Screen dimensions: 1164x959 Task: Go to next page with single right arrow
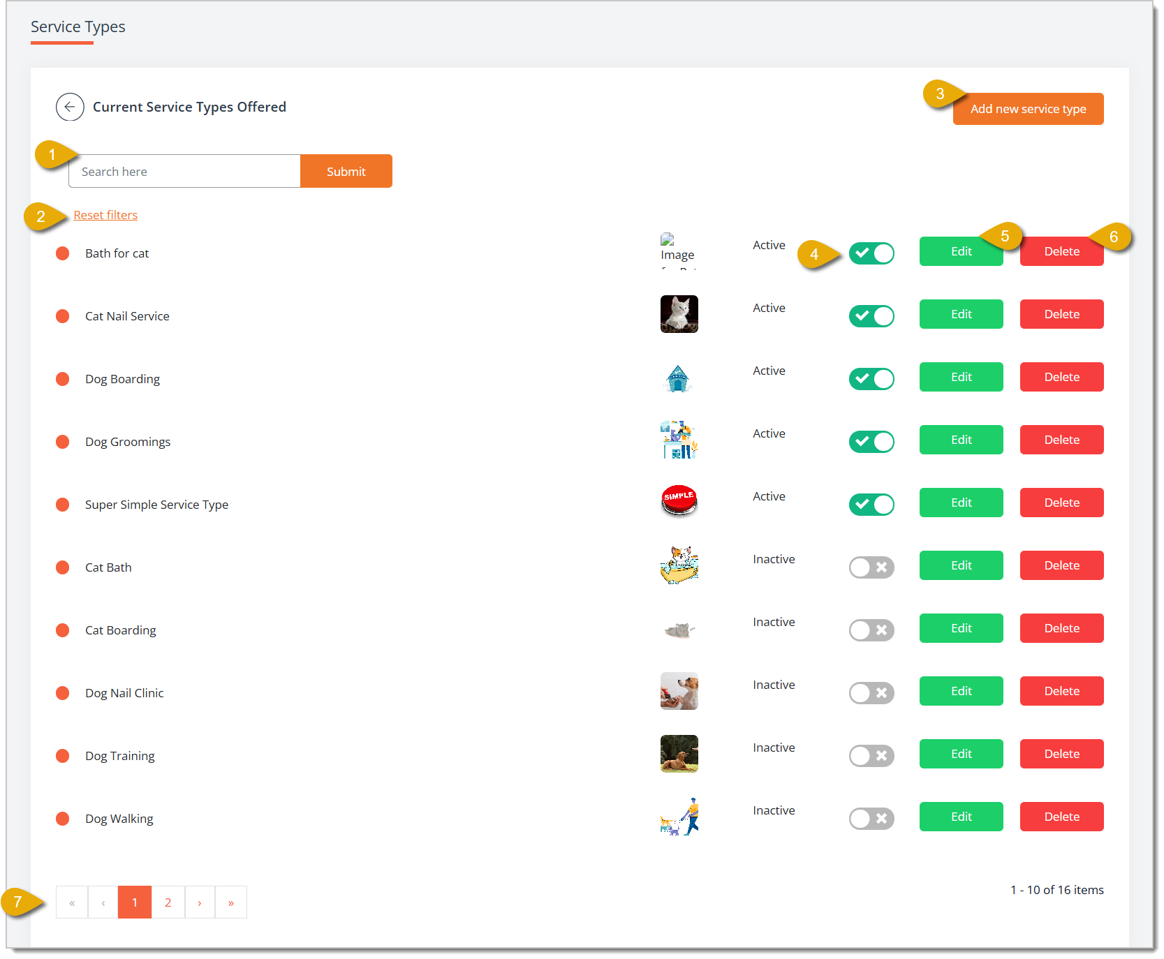point(200,902)
